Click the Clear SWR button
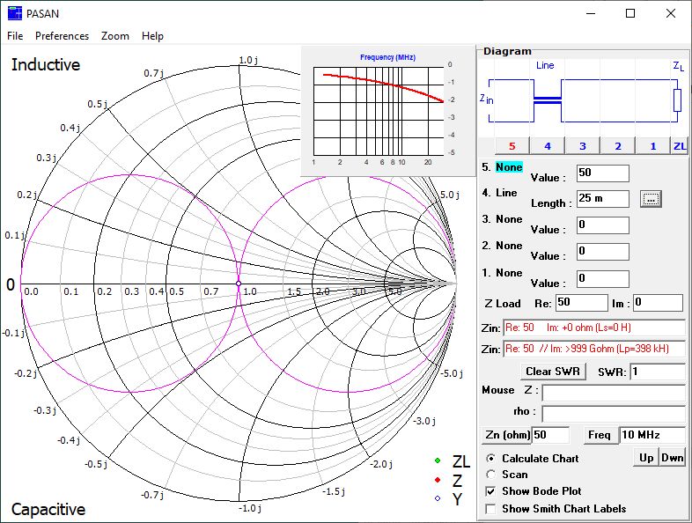 553,372
